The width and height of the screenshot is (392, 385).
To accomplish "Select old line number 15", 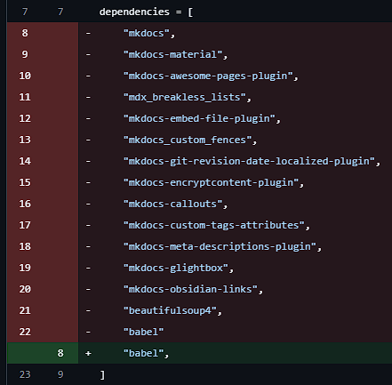I will pos(25,182).
